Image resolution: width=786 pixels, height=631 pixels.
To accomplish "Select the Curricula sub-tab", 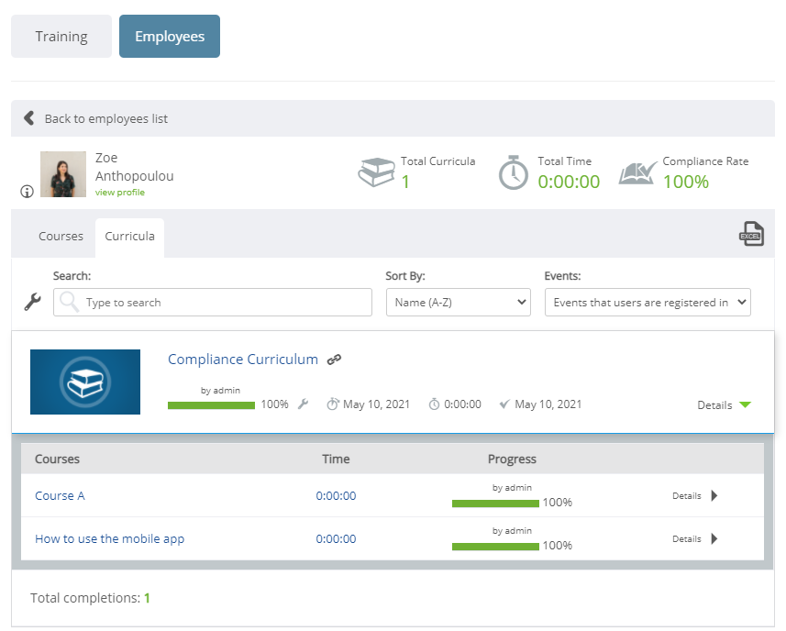I will pyautogui.click(x=130, y=237).
